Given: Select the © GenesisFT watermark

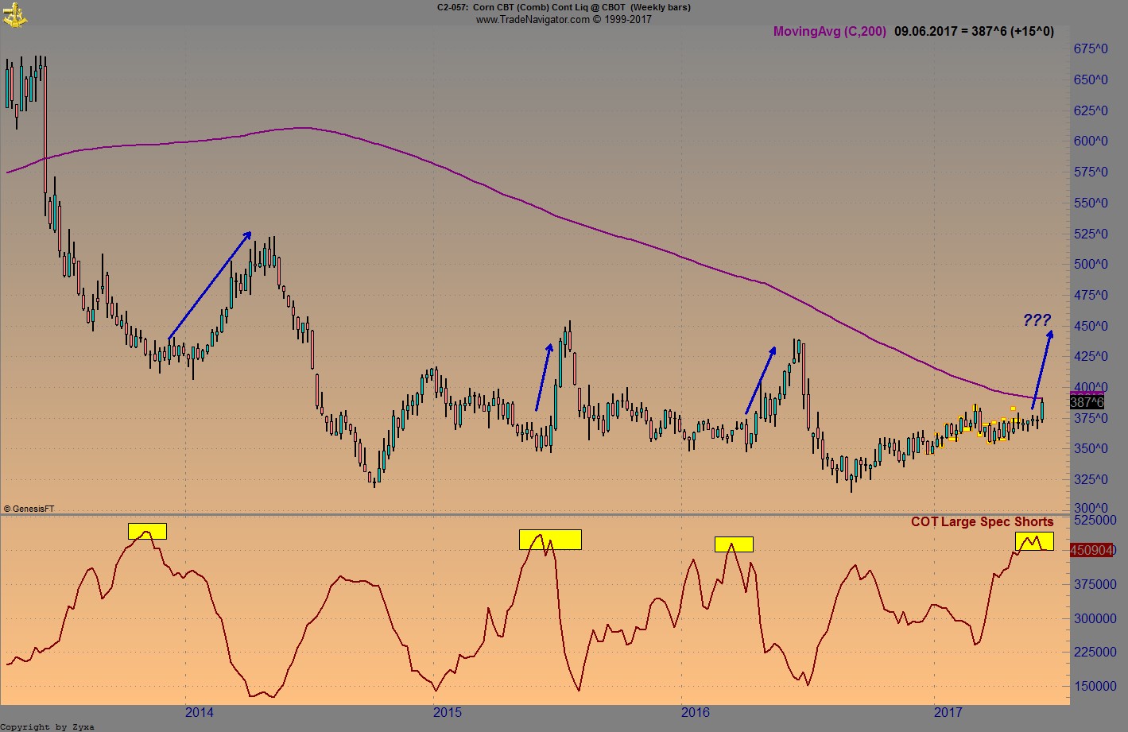Looking at the screenshot, I should [x=29, y=507].
